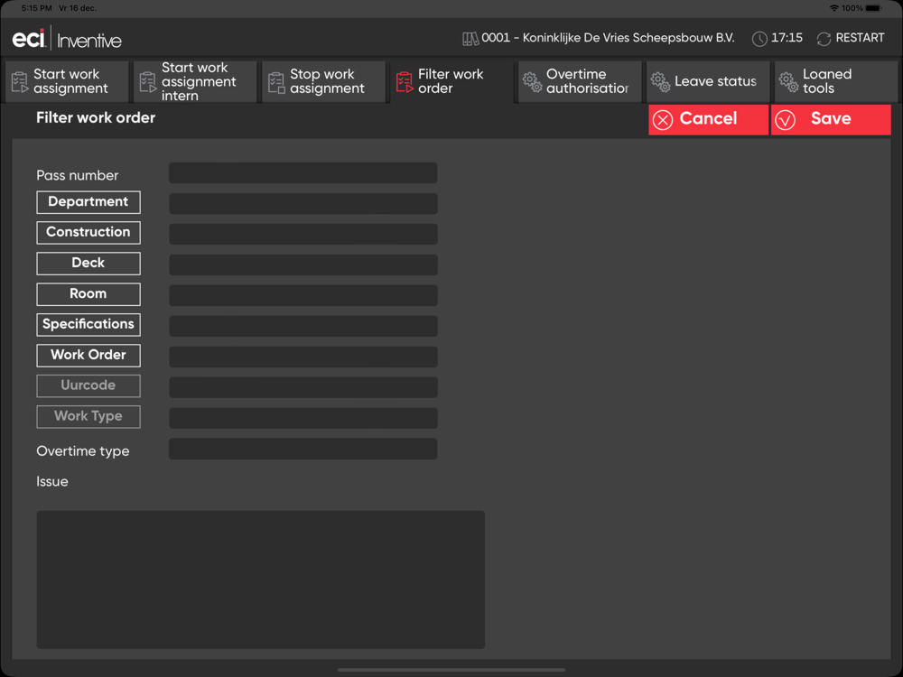Click the RESTART label

pos(860,38)
